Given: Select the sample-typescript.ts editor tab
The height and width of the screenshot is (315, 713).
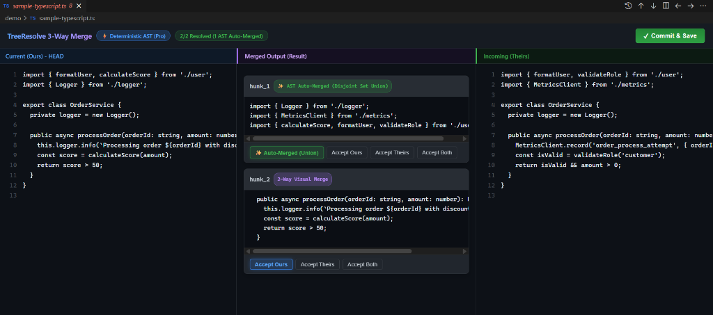Looking at the screenshot, I should pyautogui.click(x=42, y=6).
